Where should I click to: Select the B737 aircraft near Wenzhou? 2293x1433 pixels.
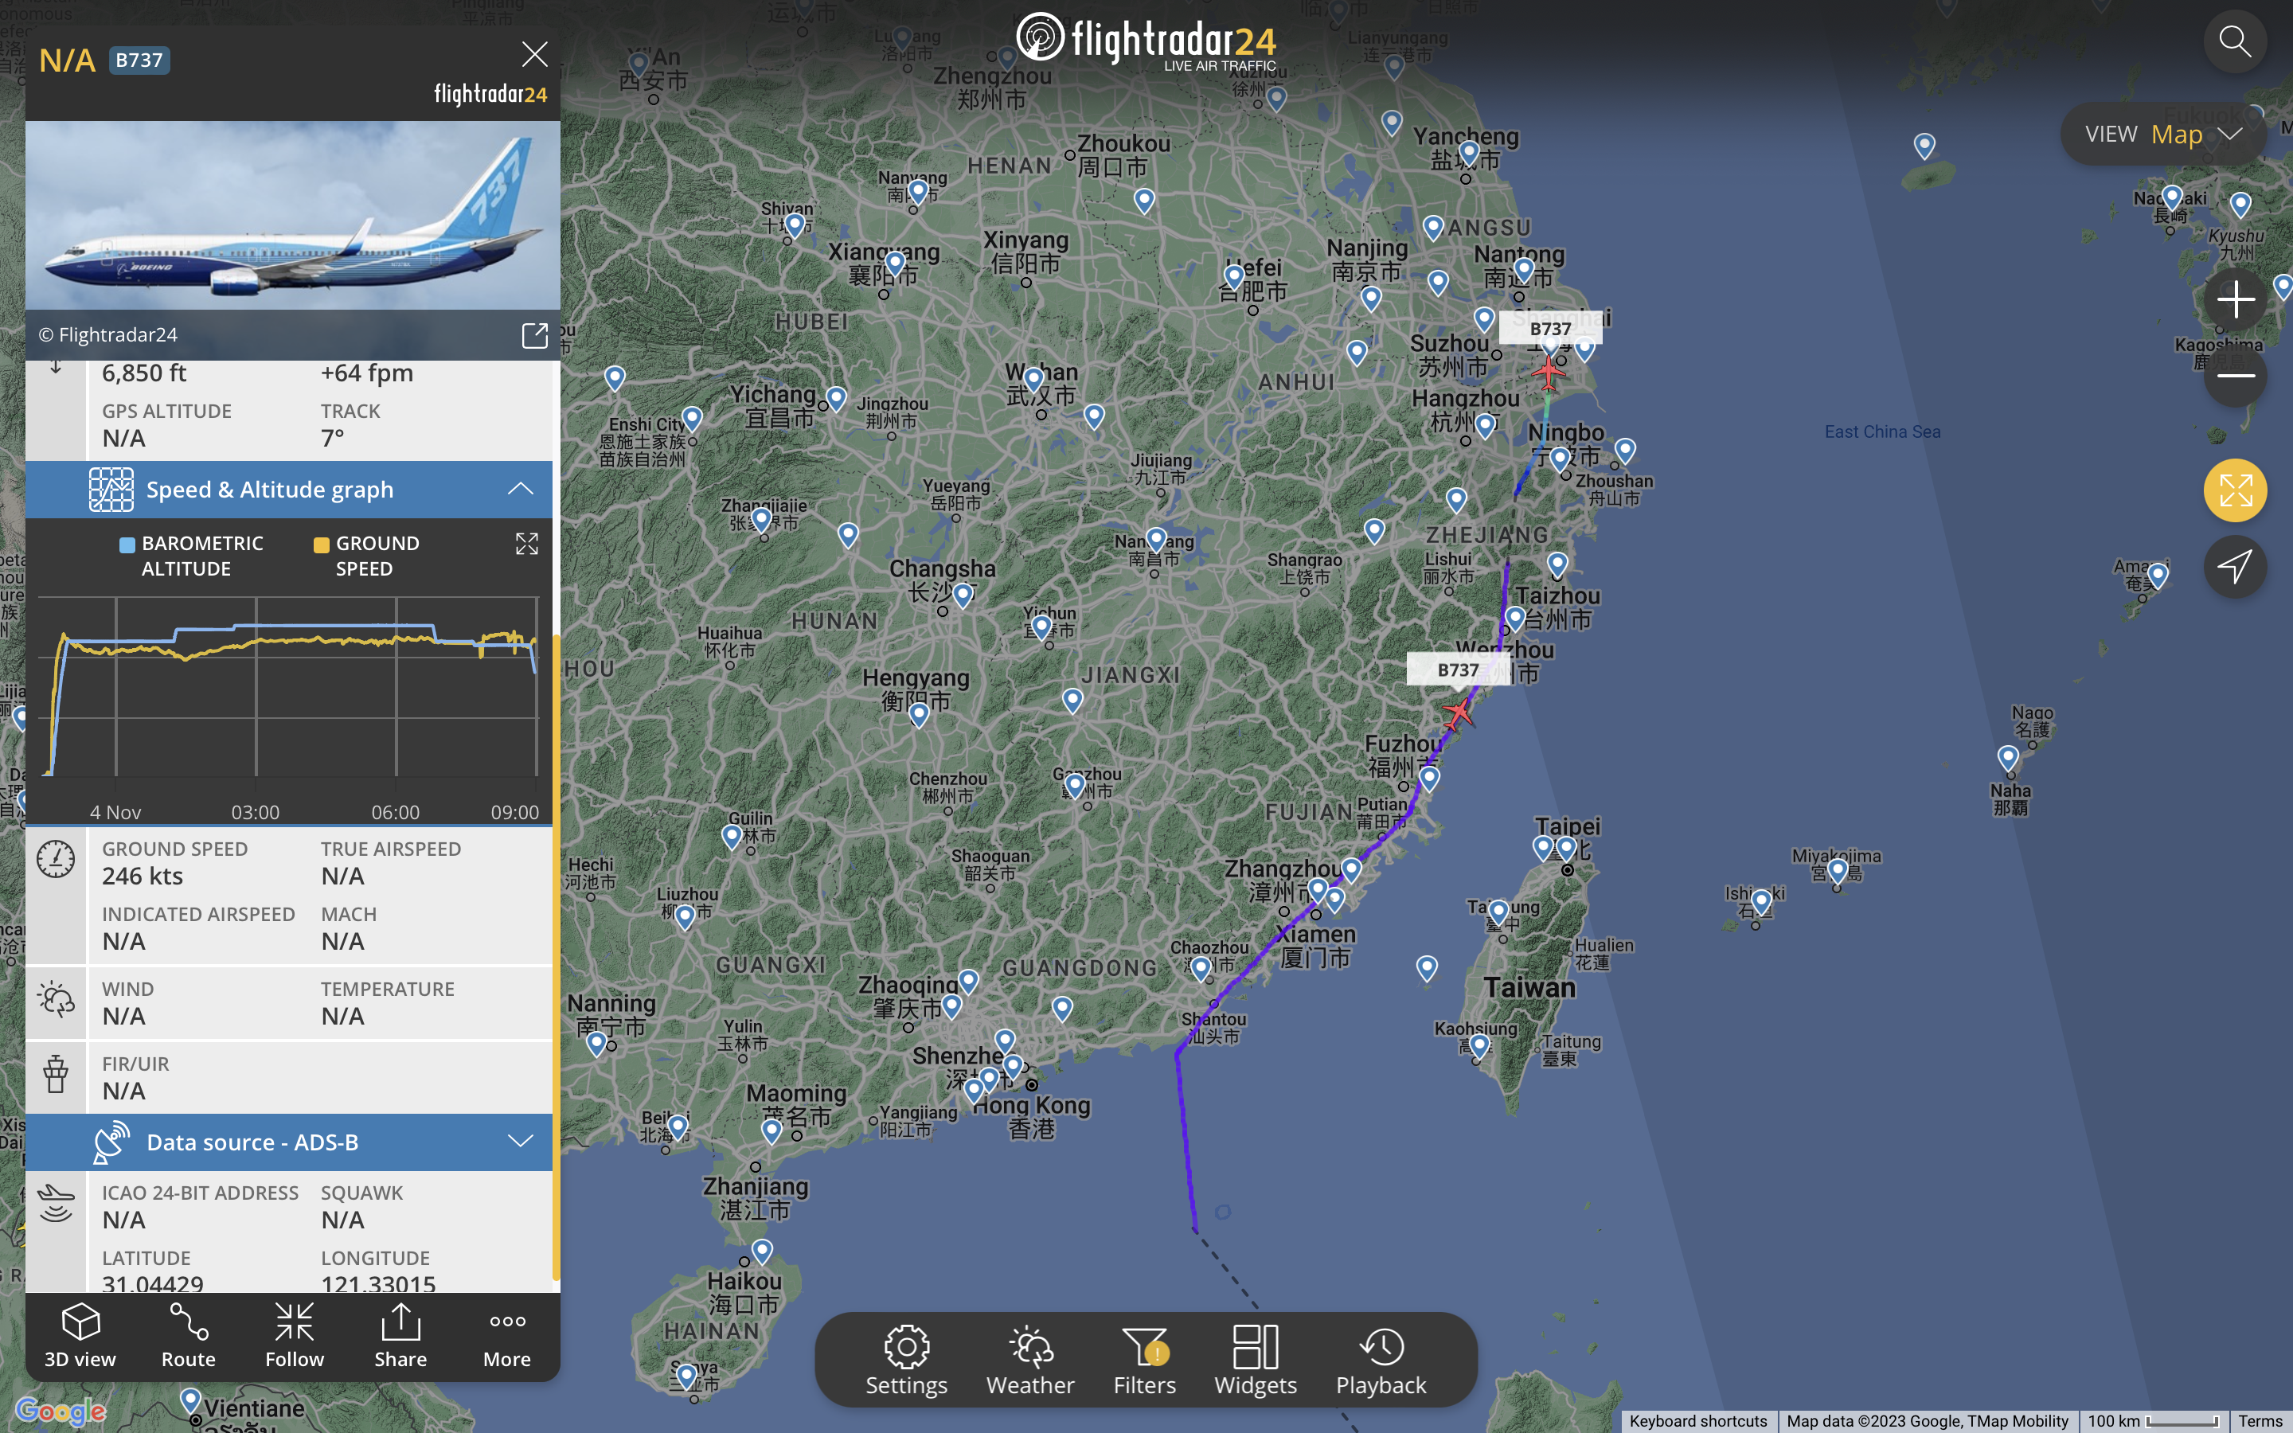tap(1459, 713)
